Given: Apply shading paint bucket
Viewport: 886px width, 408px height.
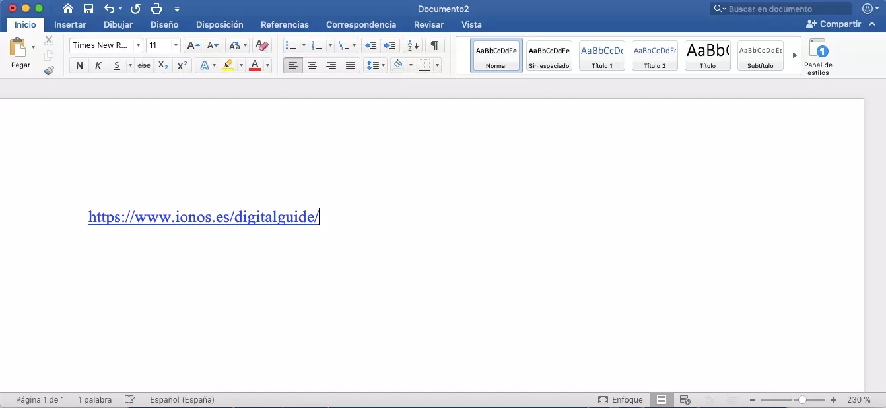Looking at the screenshot, I should [398, 65].
